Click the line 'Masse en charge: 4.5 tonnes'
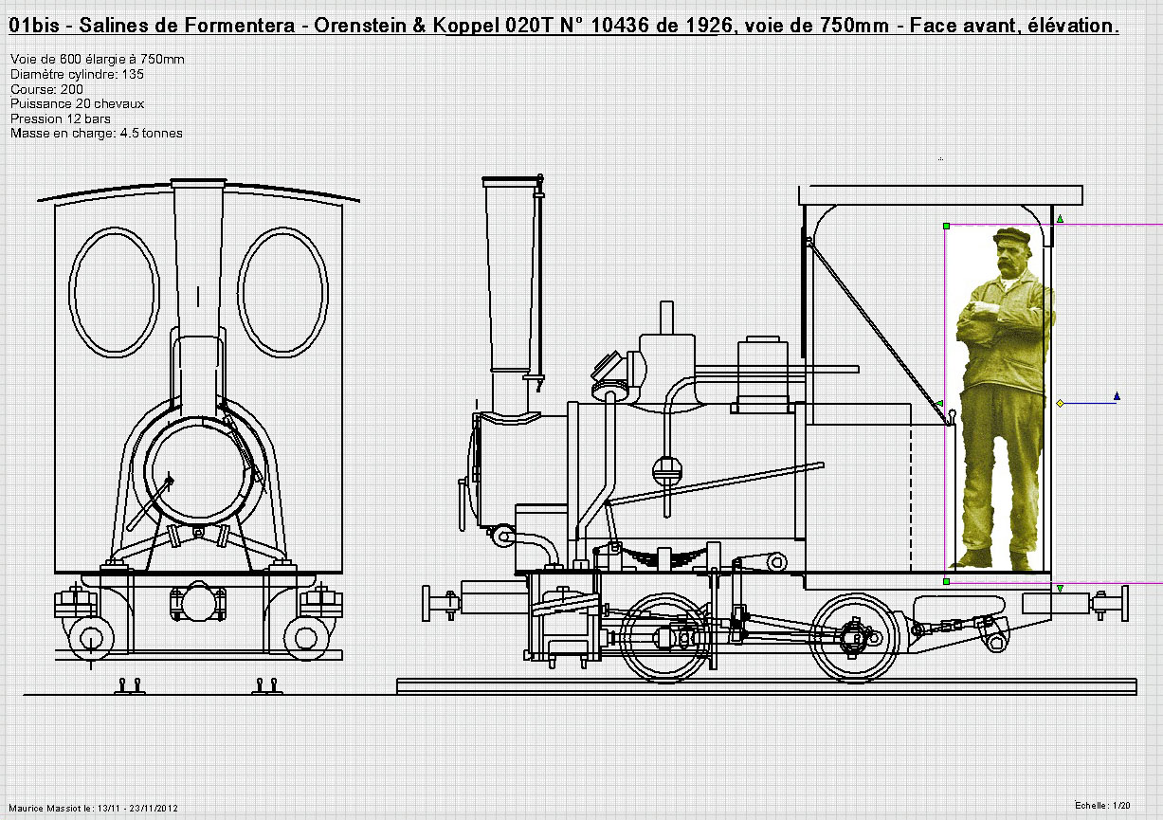 coord(96,134)
